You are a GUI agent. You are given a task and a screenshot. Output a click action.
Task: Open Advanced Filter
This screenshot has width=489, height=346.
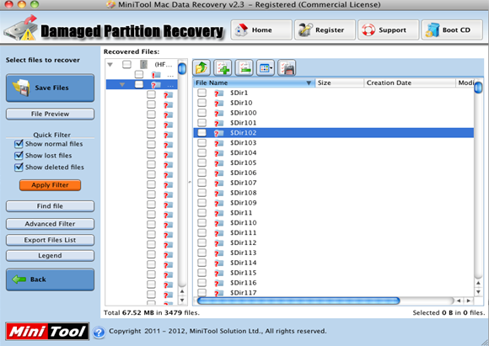pyautogui.click(x=50, y=224)
